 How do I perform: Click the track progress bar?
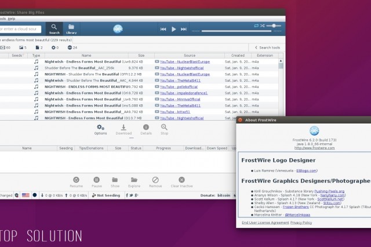[x=237, y=31]
